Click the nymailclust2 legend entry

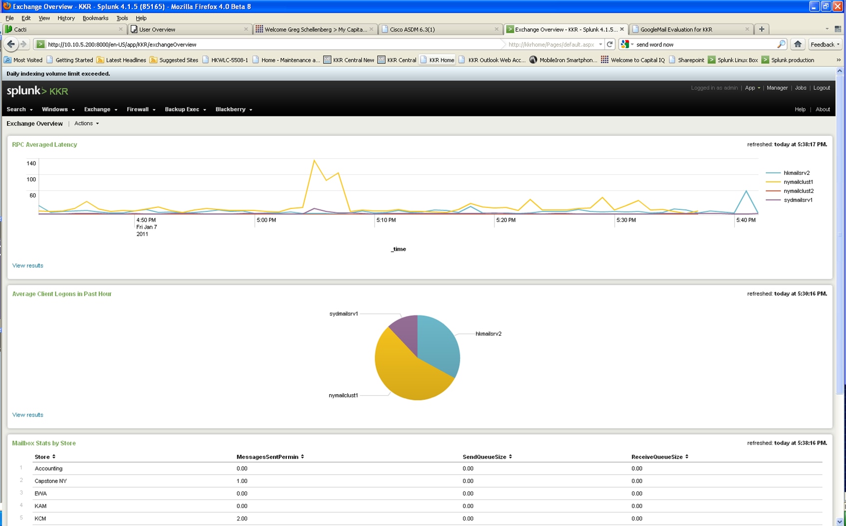(x=790, y=191)
